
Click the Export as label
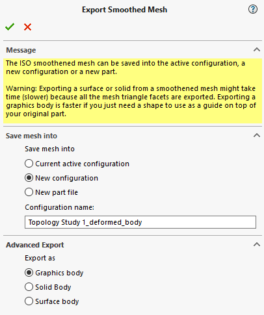[x=40, y=258]
